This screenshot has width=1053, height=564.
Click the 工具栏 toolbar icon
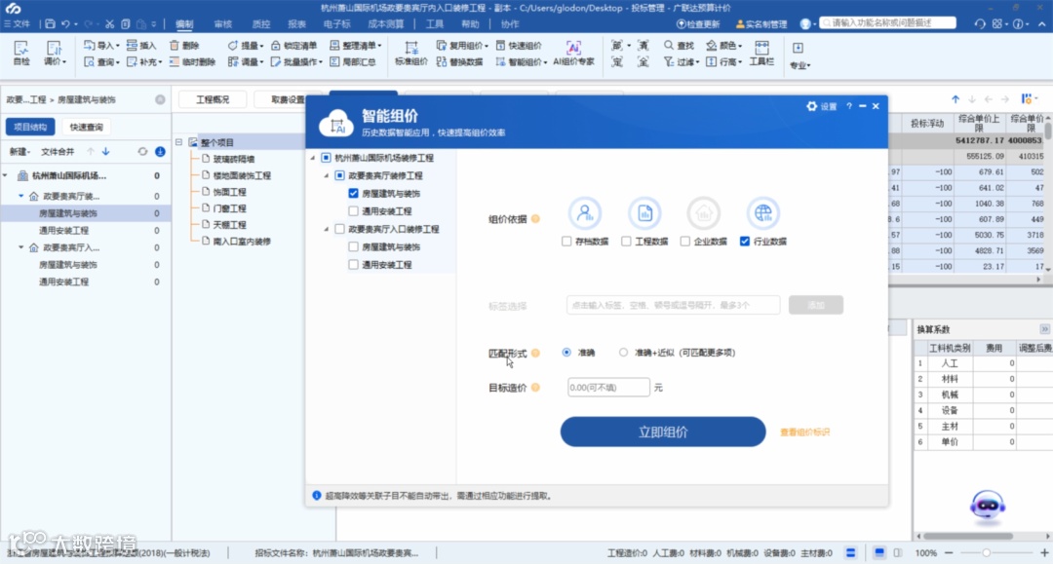(761, 53)
